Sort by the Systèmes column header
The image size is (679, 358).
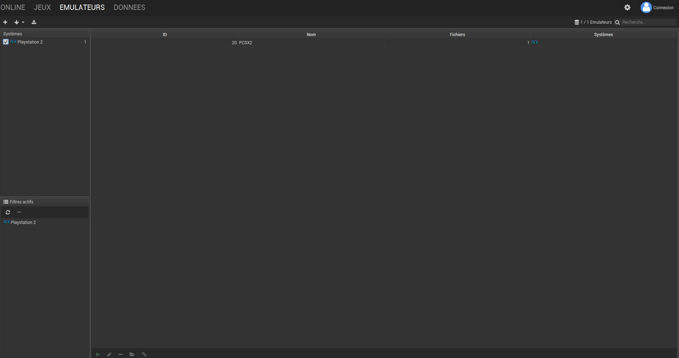[603, 34]
